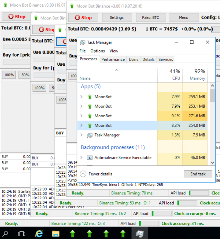Select the highlighted MoonBot row text

pyautogui.click(x=103, y=126)
